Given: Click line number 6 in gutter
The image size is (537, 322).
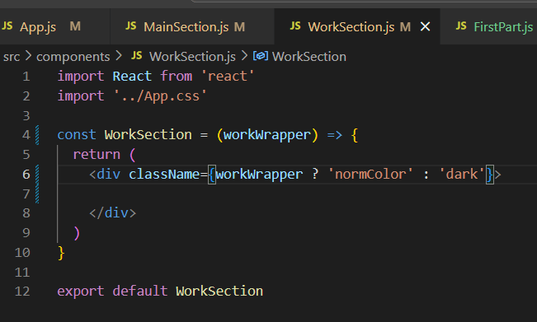Looking at the screenshot, I should pos(26,175).
